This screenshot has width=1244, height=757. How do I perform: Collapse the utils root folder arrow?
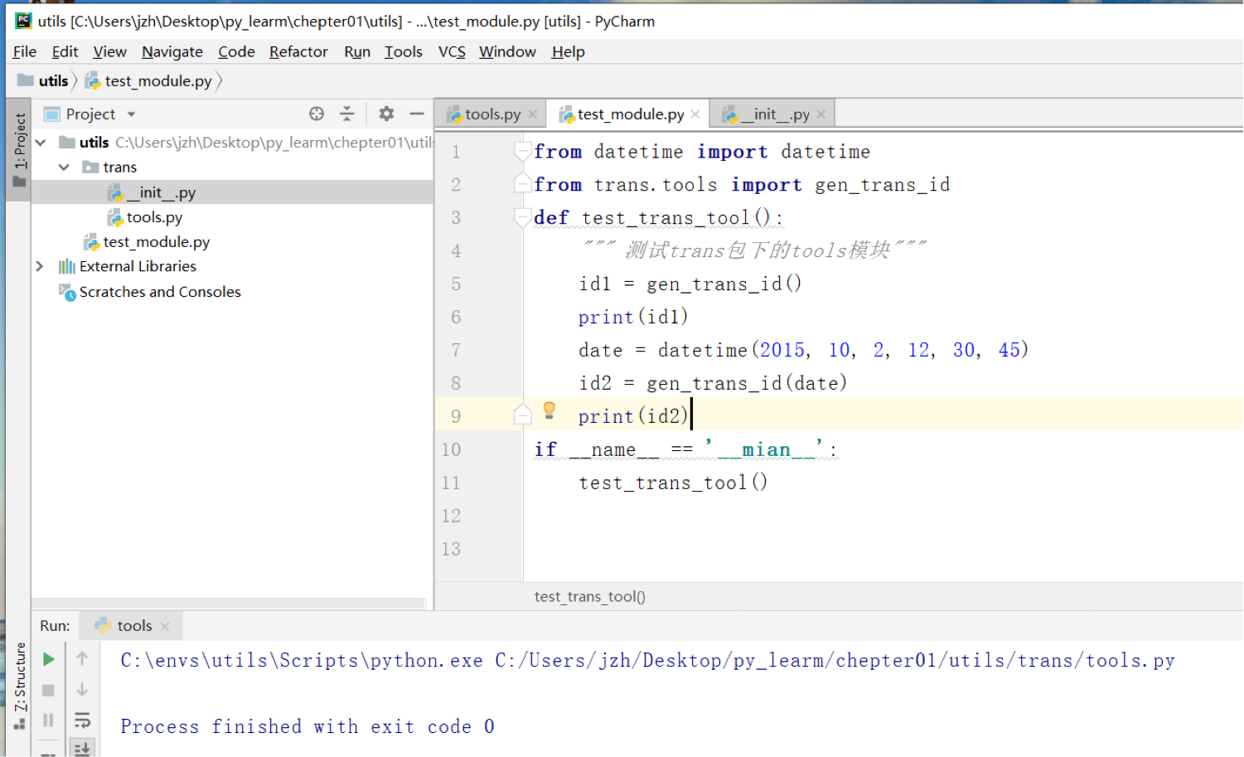coord(41,143)
